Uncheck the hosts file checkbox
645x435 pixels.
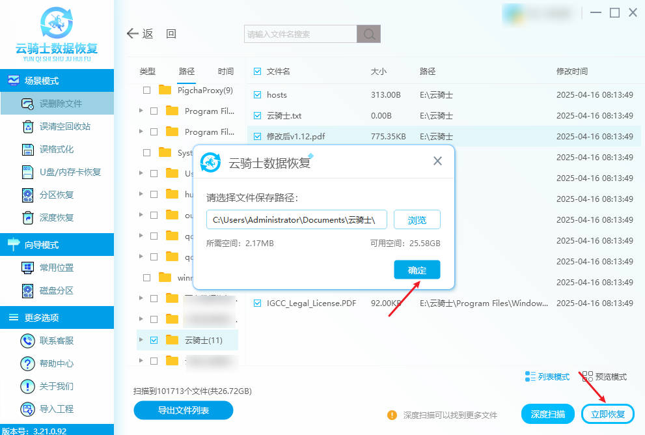pyautogui.click(x=257, y=95)
